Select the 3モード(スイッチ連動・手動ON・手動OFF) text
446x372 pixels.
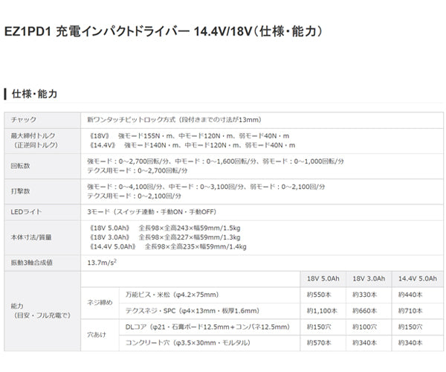(x=152, y=212)
